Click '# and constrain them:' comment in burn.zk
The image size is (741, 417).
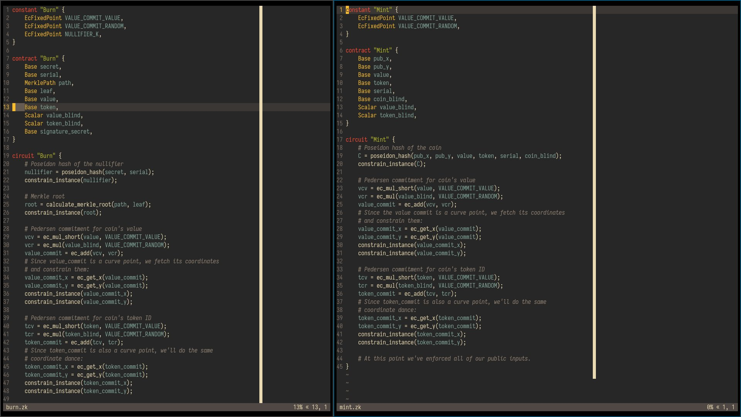(x=57, y=270)
